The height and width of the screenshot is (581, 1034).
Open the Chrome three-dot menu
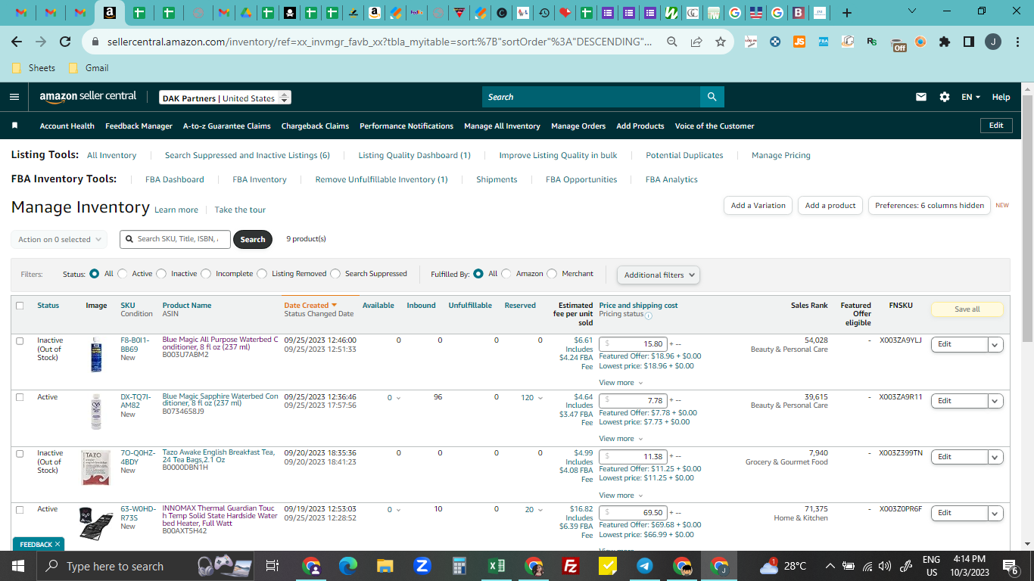pyautogui.click(x=1017, y=42)
